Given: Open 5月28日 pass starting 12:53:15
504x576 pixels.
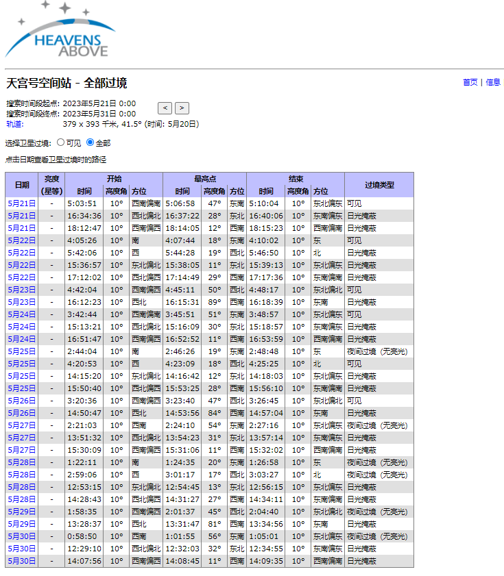Looking at the screenshot, I should 22,487.
